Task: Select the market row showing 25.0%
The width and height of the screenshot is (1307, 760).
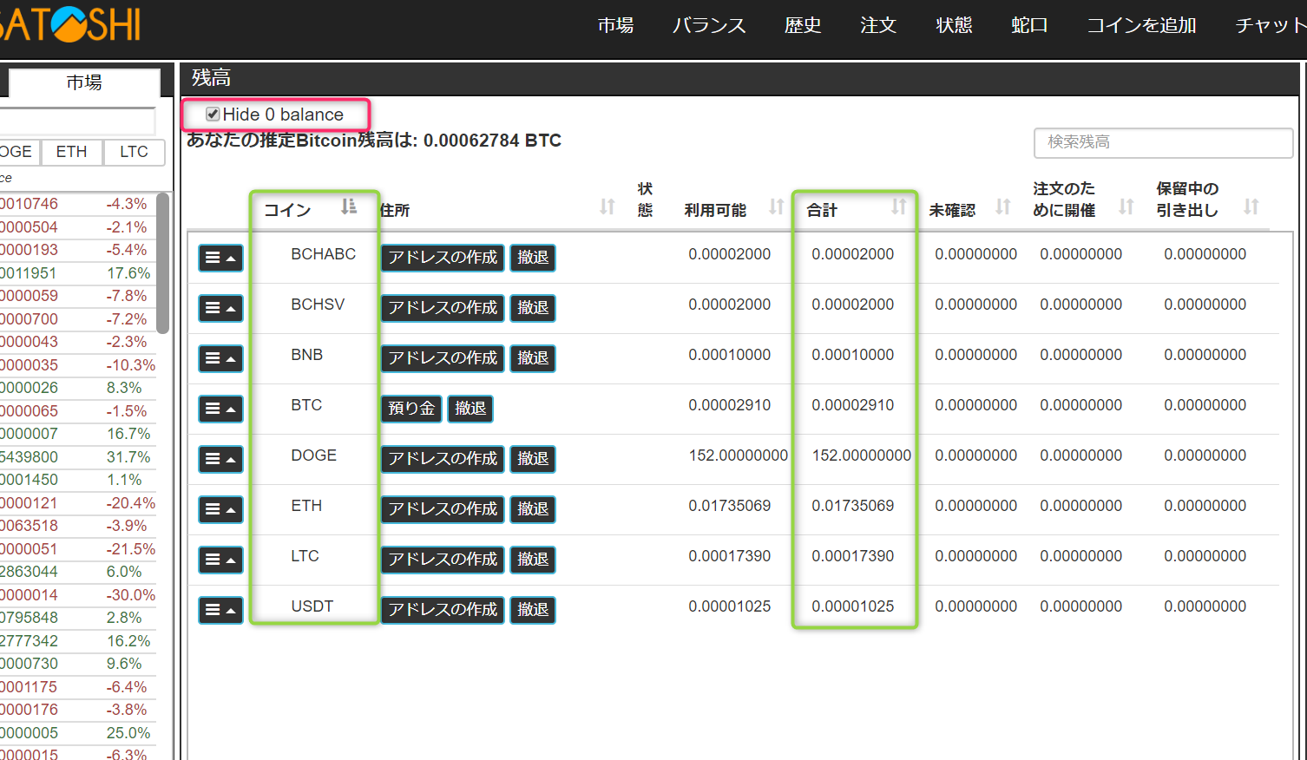Action: (78, 733)
